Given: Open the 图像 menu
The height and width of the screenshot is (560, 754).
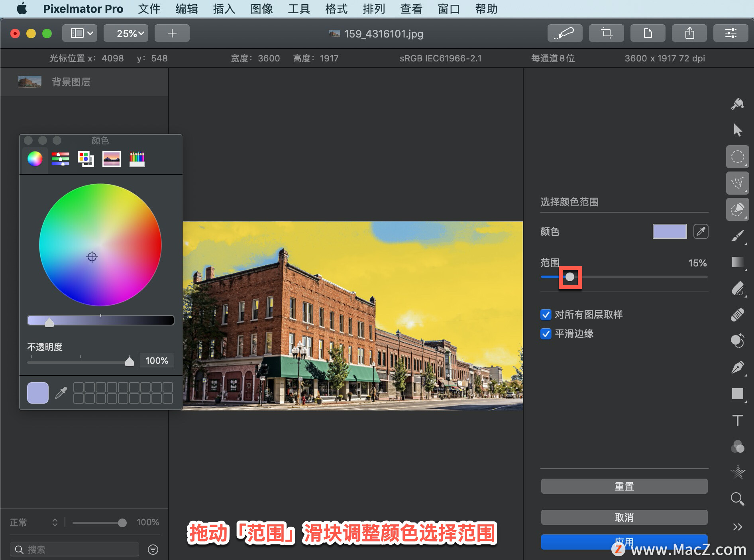Looking at the screenshot, I should 261,9.
